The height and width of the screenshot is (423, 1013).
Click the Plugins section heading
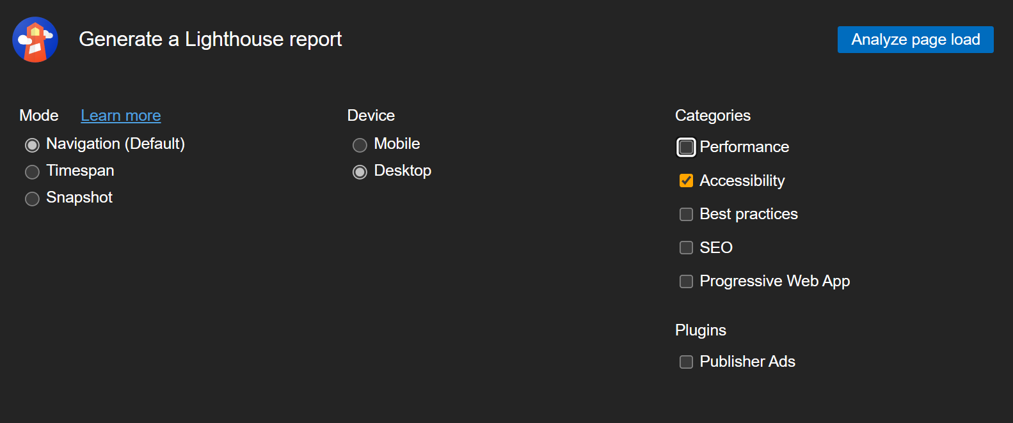[700, 330]
